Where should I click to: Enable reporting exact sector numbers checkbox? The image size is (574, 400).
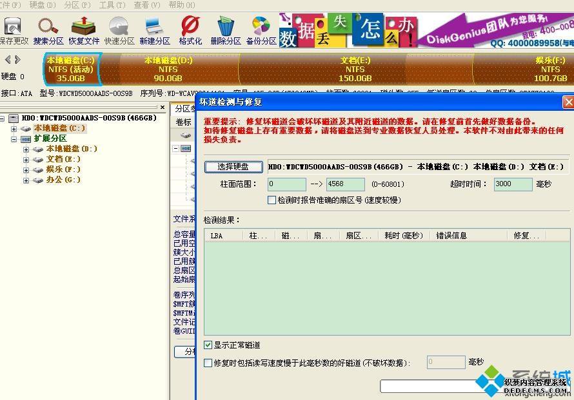pos(272,200)
